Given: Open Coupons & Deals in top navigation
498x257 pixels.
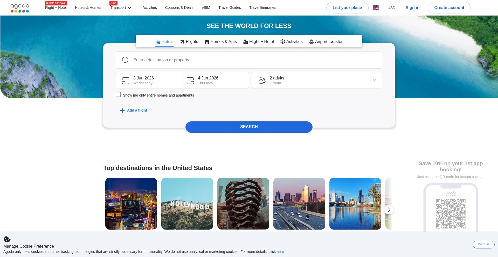Looking at the screenshot, I should (x=179, y=8).
